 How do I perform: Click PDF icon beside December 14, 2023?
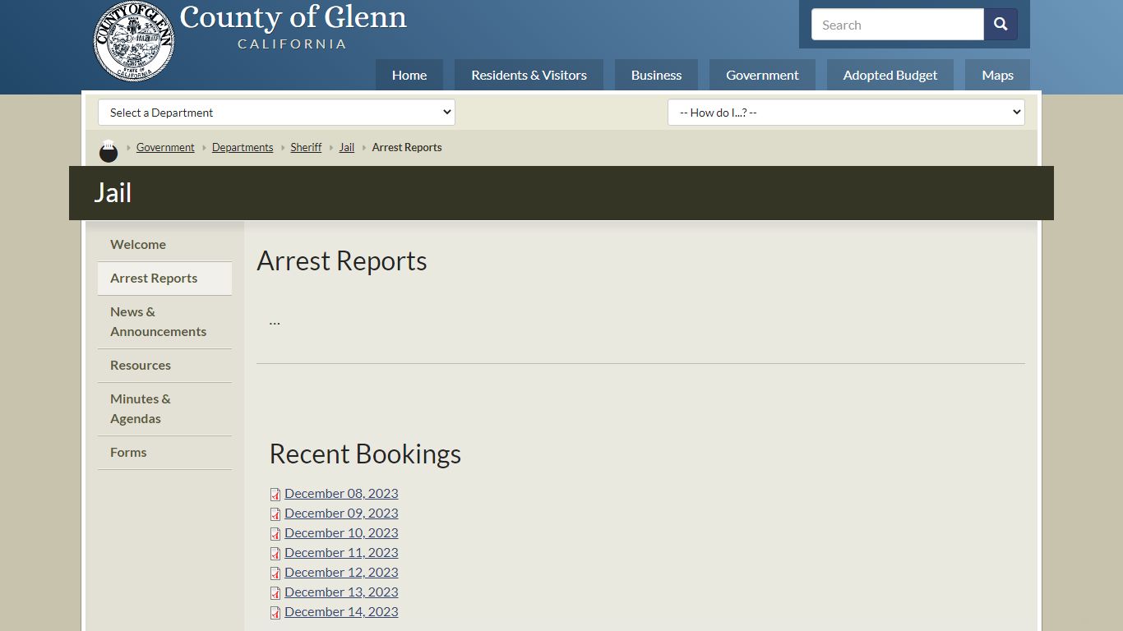[x=275, y=613]
